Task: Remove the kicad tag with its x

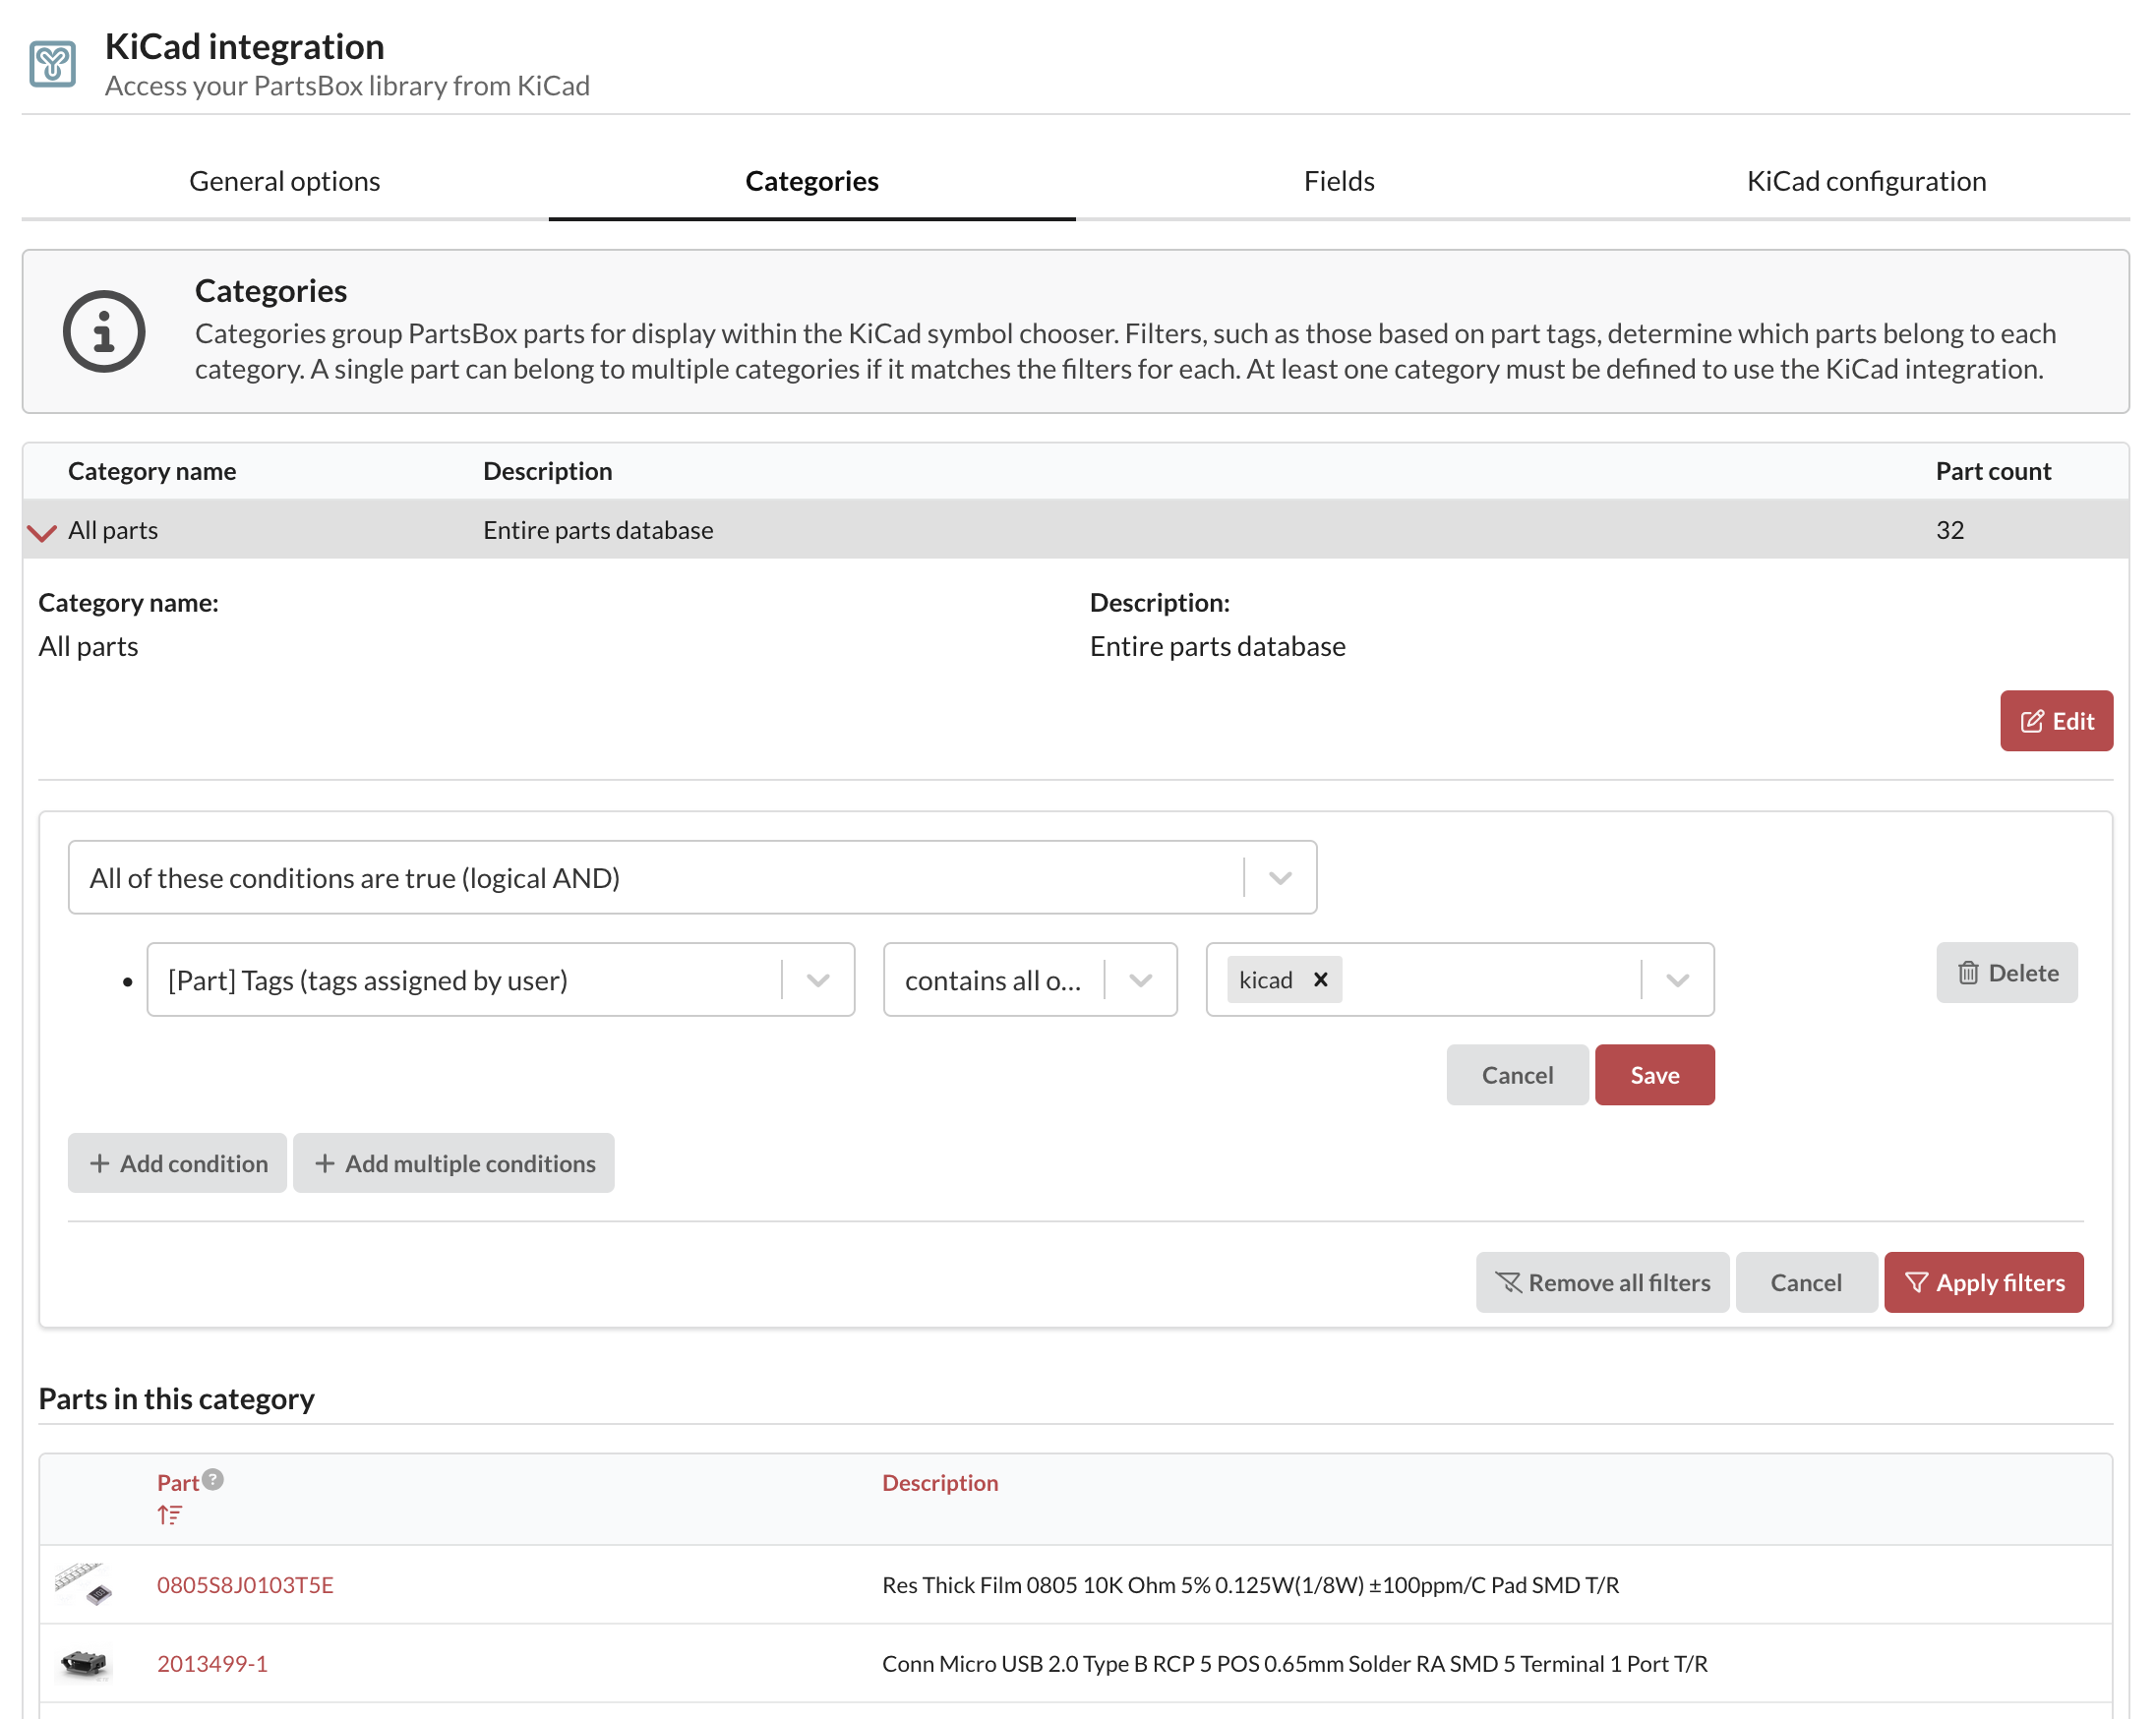Action: click(1320, 980)
